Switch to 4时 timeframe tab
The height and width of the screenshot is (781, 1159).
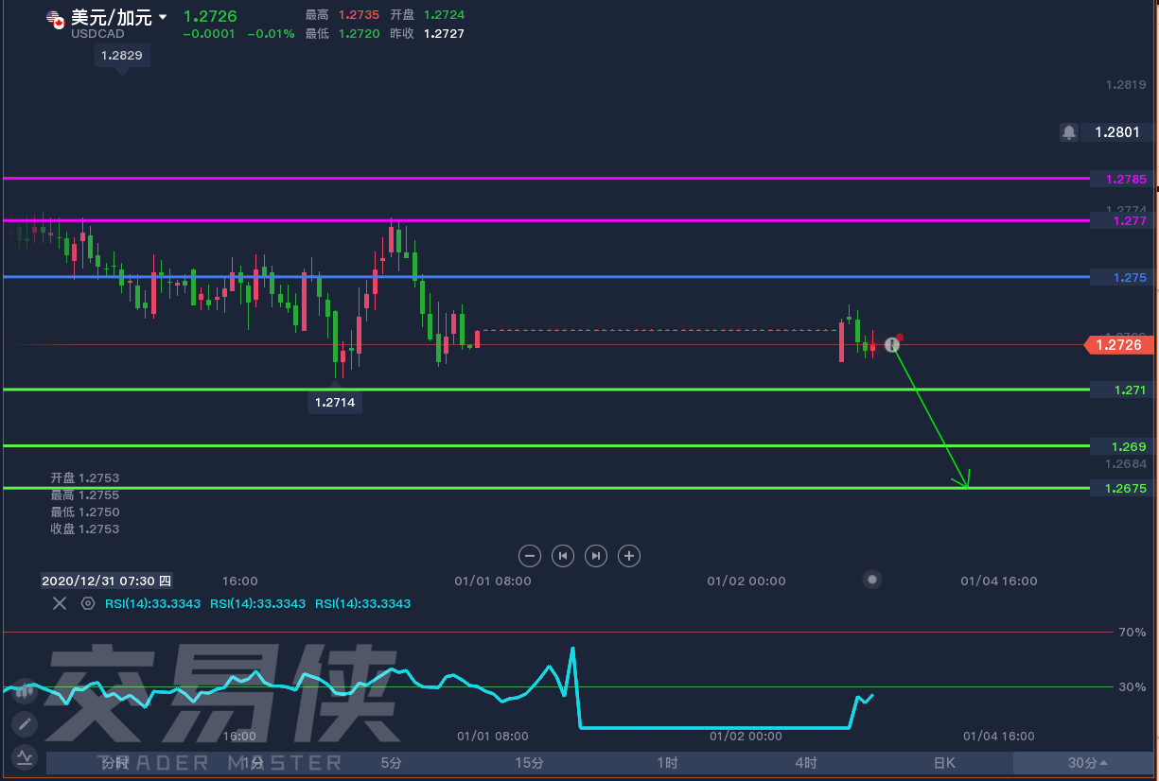pos(806,762)
